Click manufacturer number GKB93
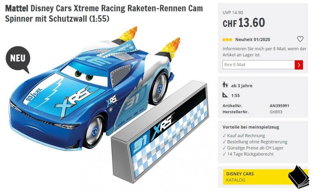The height and width of the screenshot is (191, 333). (x=276, y=112)
